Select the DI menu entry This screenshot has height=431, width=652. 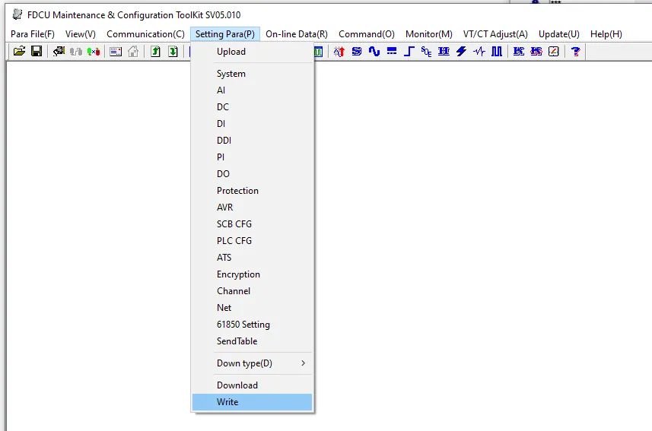[252, 123]
